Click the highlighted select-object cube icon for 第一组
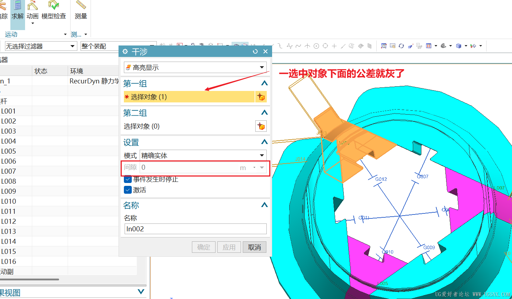This screenshot has height=299, width=512. (261, 96)
